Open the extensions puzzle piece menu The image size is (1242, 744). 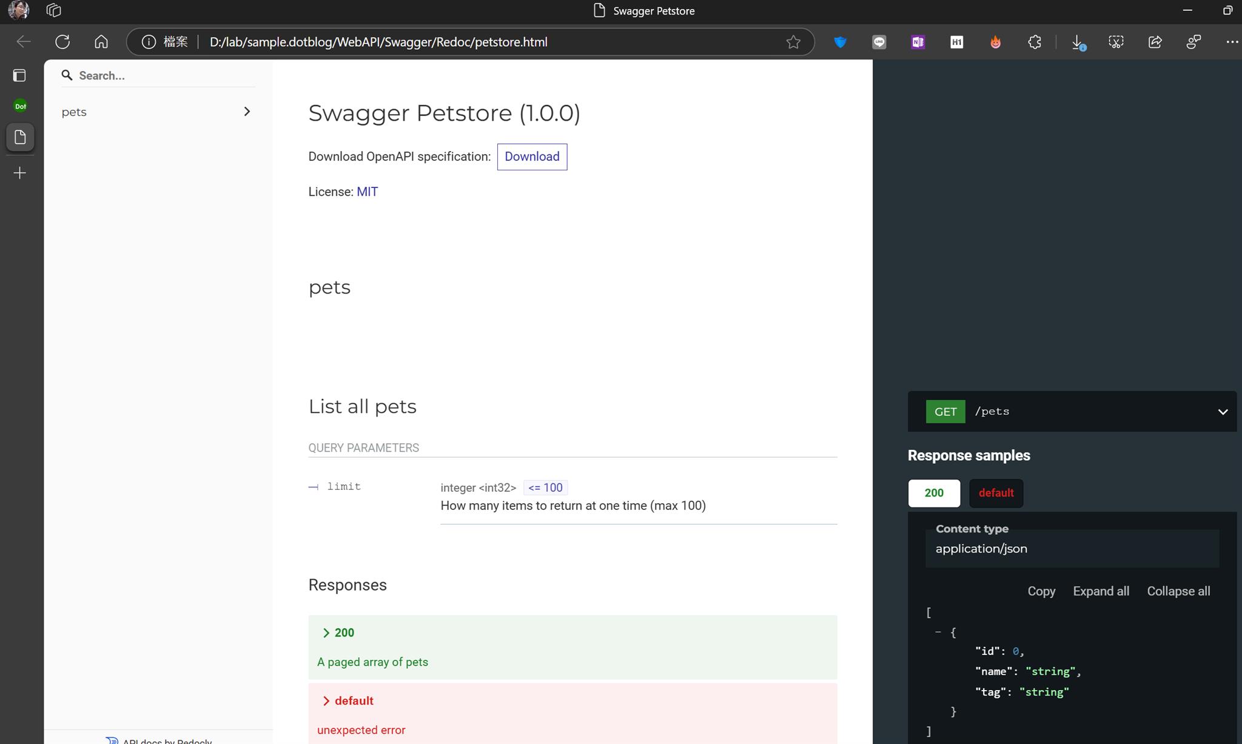tap(1035, 42)
